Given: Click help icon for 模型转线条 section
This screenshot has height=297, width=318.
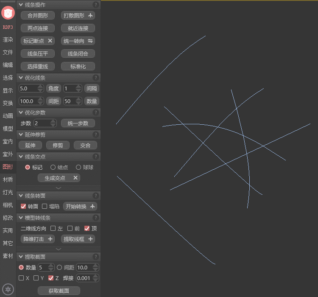Looking at the screenshot, I should pos(96,218).
